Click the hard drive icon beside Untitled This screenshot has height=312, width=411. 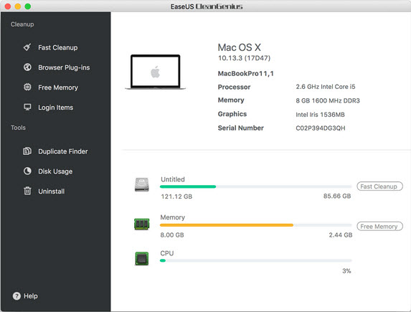point(142,184)
